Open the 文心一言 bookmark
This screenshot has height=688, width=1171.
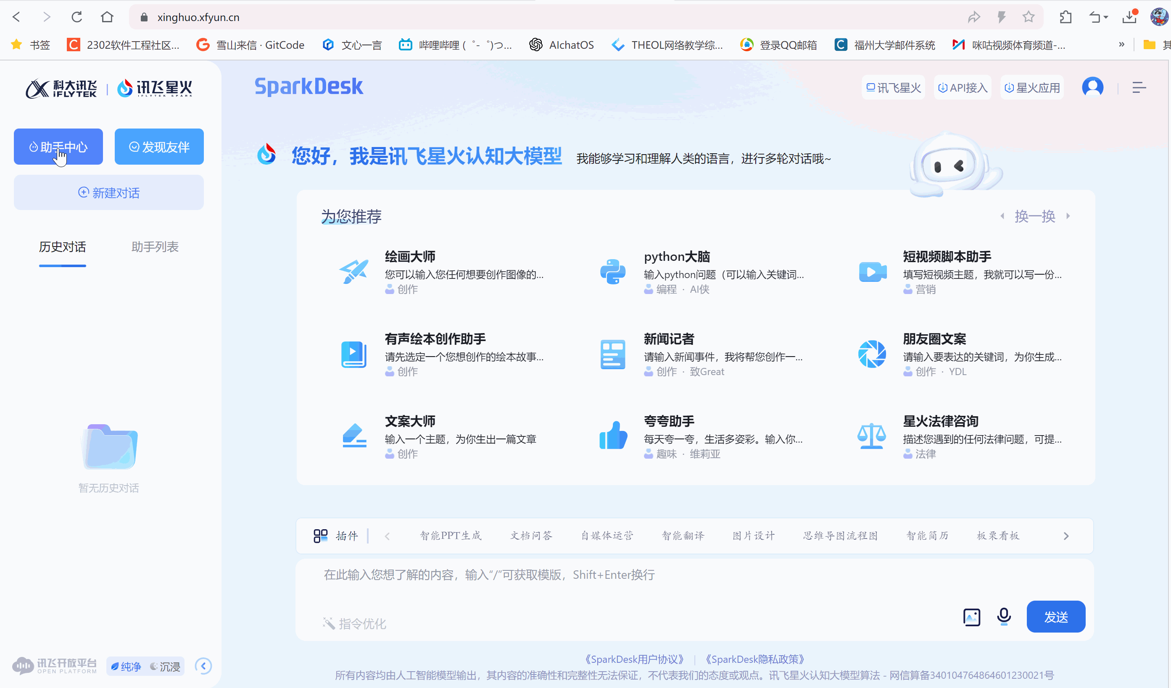coord(352,45)
